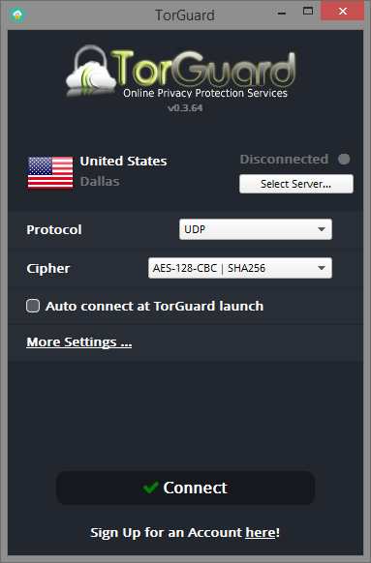Viewport: 371px width, 563px height.
Task: Minimize the TorGuard window
Action: click(x=282, y=14)
